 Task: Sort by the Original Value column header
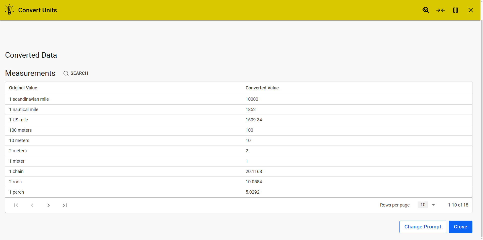23,88
